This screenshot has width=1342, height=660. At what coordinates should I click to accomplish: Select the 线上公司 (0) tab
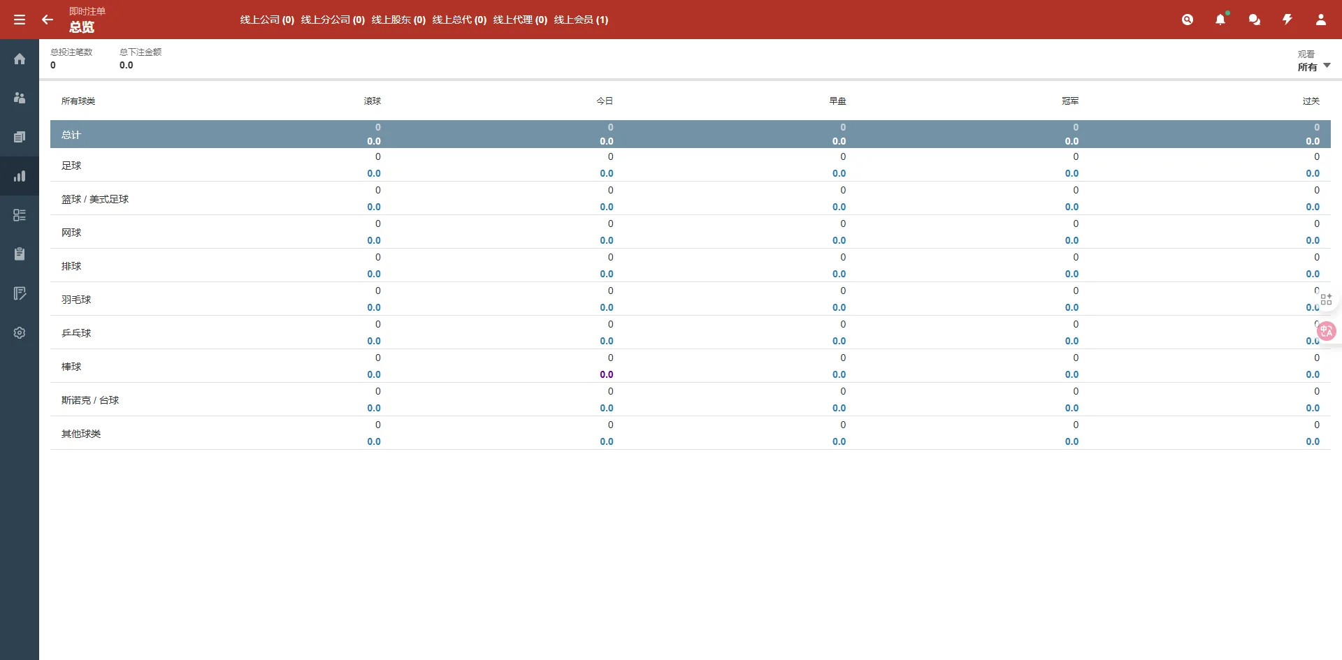tap(267, 20)
